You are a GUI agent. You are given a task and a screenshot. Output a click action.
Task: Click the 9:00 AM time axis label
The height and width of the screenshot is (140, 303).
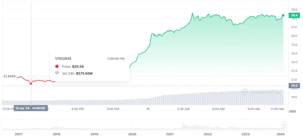[x=253, y=109]
